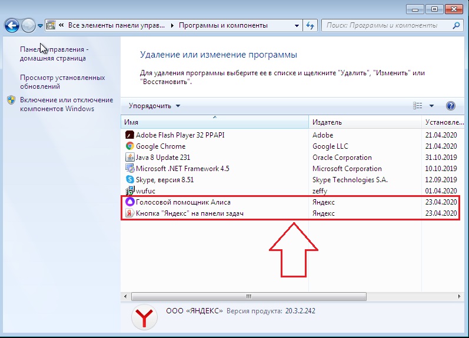The width and height of the screenshot is (469, 338).
Task: Click the blue help question mark icon
Action: tap(450, 106)
